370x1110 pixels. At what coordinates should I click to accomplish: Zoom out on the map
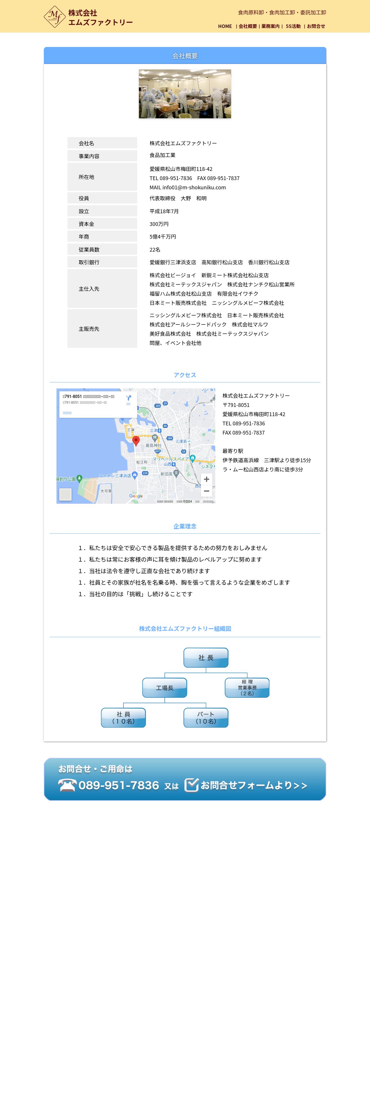coord(206,491)
